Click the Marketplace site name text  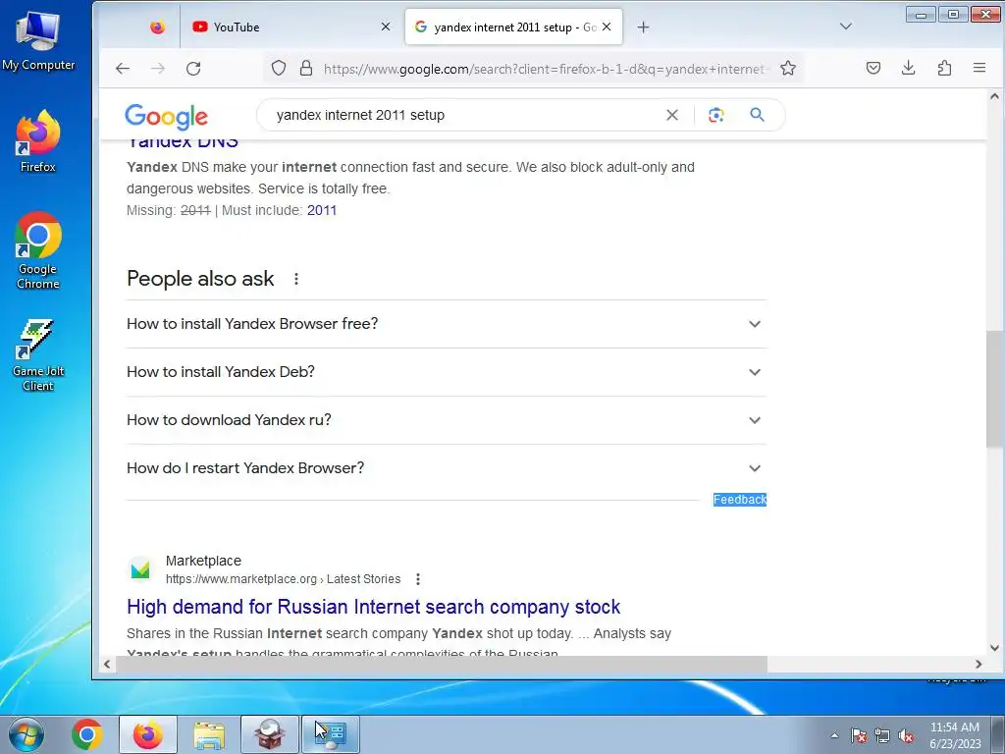click(203, 561)
